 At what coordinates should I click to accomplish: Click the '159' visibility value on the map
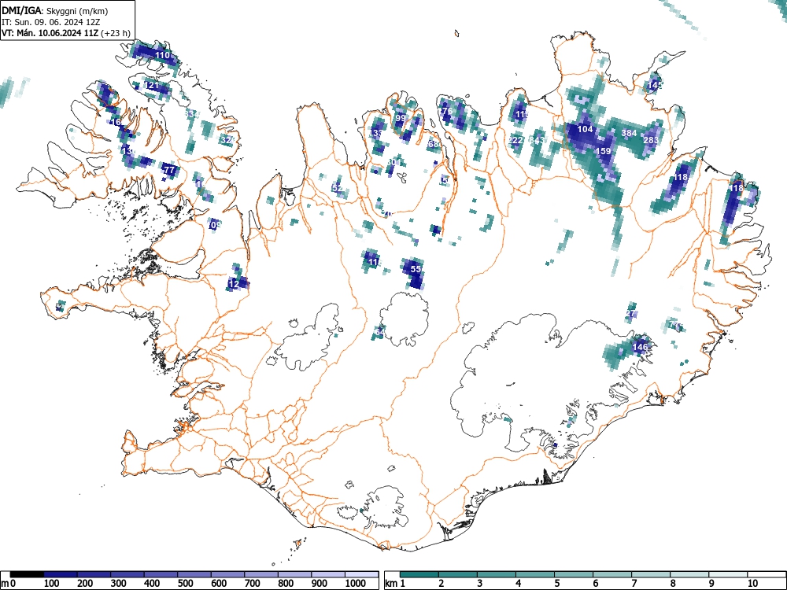click(x=603, y=151)
